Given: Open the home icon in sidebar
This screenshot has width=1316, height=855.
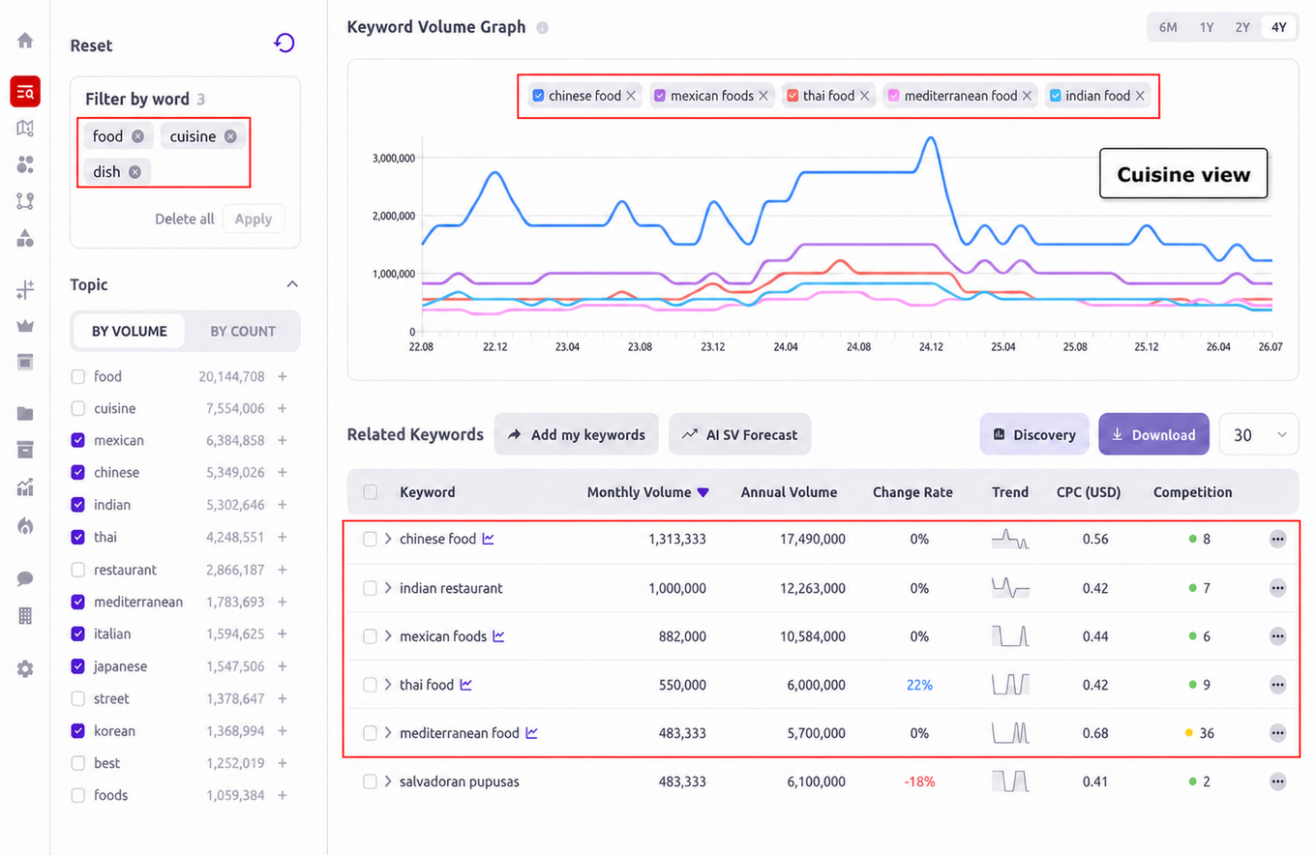Looking at the screenshot, I should click(x=25, y=41).
